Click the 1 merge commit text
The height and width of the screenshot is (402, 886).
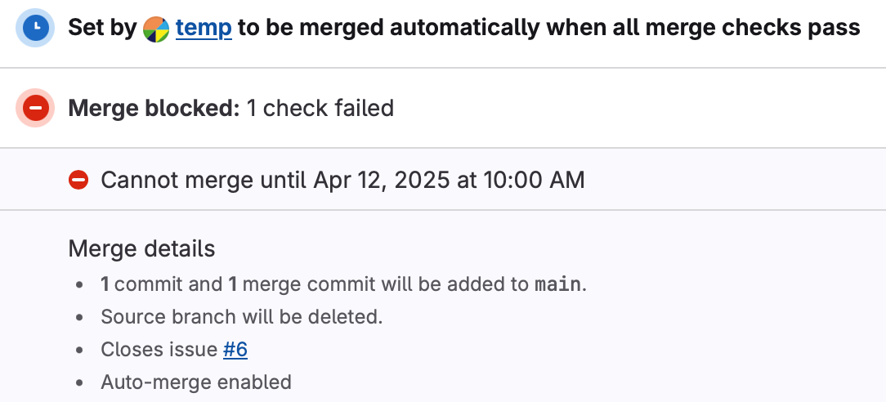(x=302, y=284)
